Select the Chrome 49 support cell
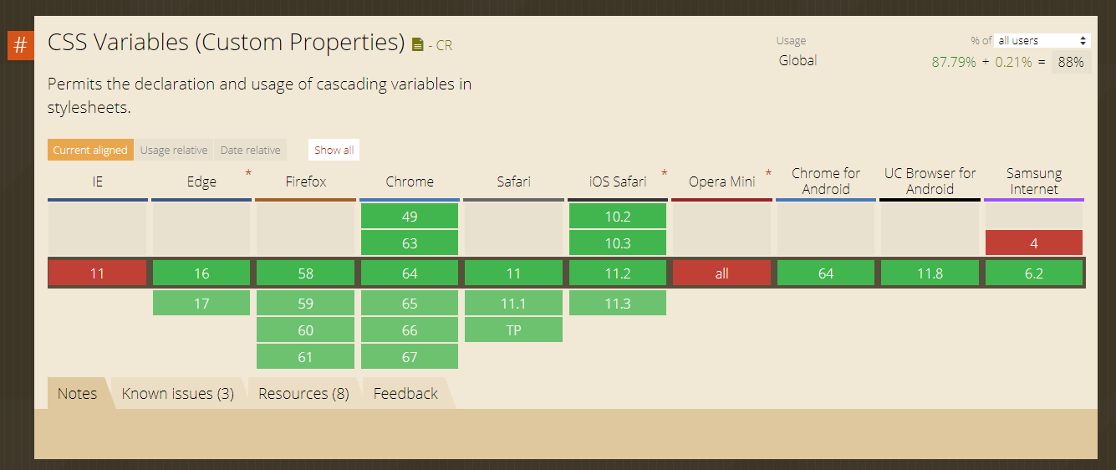This screenshot has width=1116, height=470. [x=410, y=216]
